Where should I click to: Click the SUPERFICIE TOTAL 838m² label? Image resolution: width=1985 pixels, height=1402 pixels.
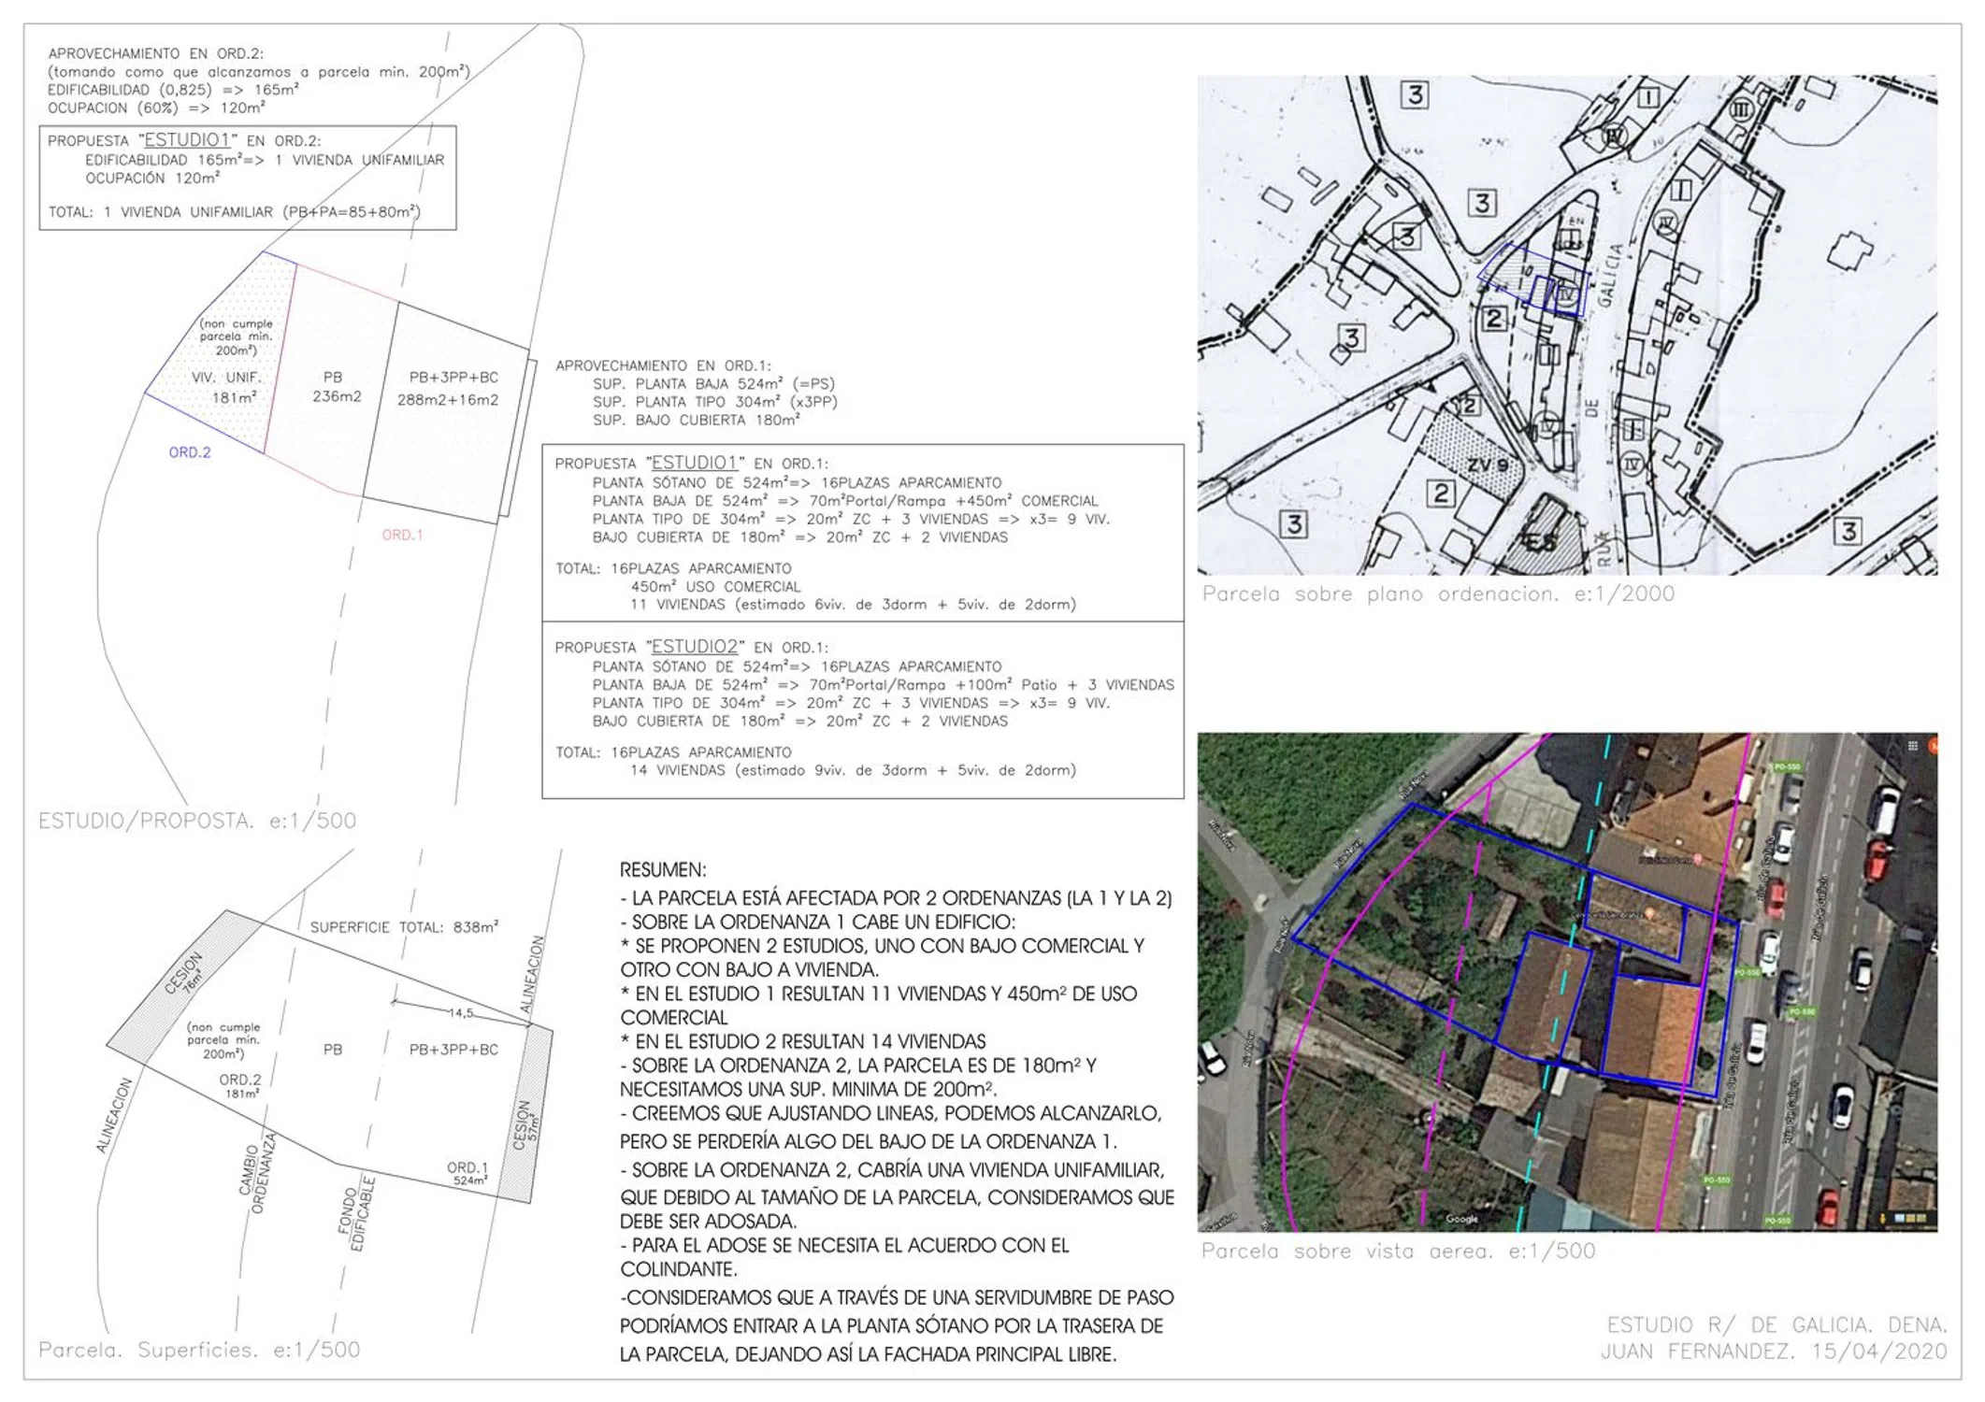tap(404, 927)
